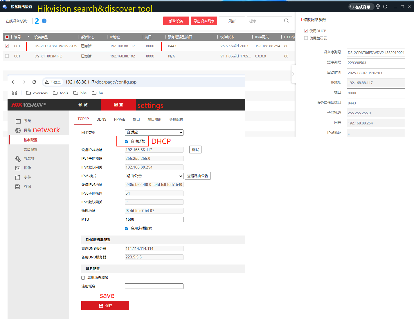Viewport: 414px width, 326px height.
Task: Click 保存 save button
Action: point(105,306)
